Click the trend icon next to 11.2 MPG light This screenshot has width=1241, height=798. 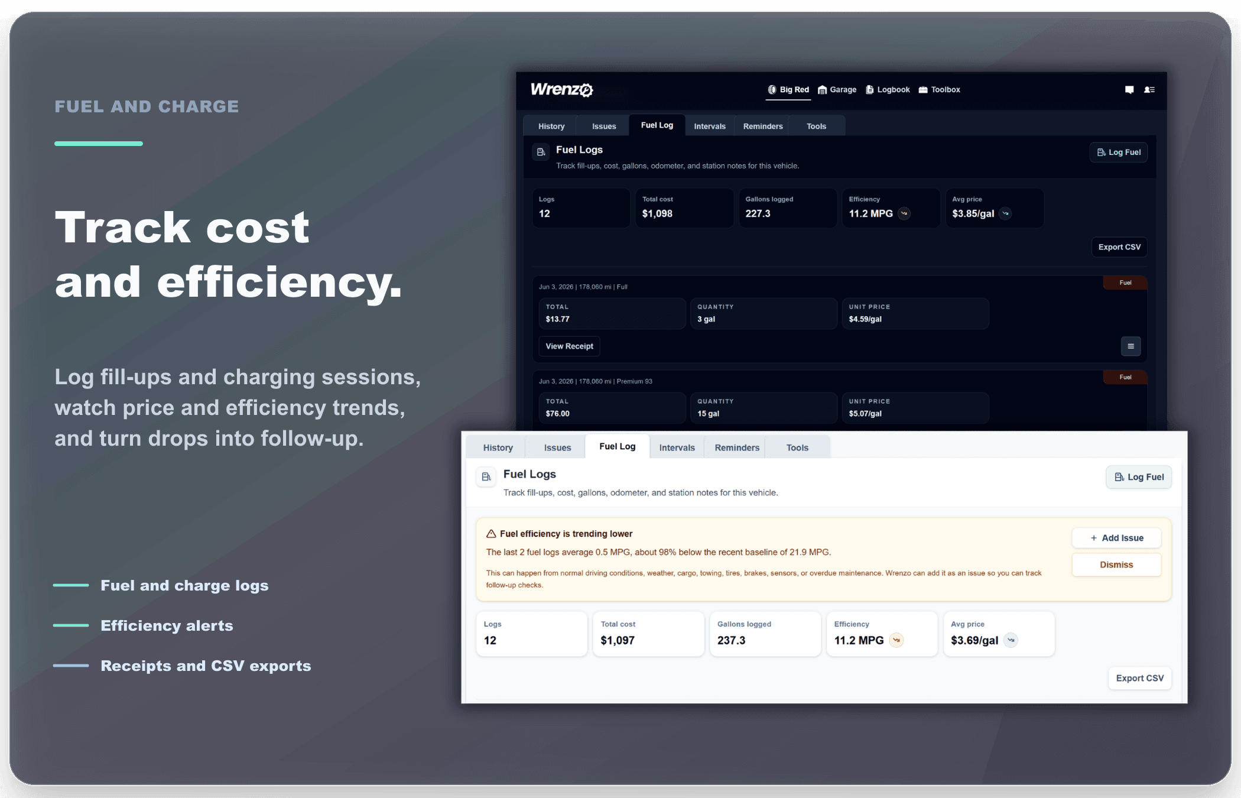click(x=896, y=640)
